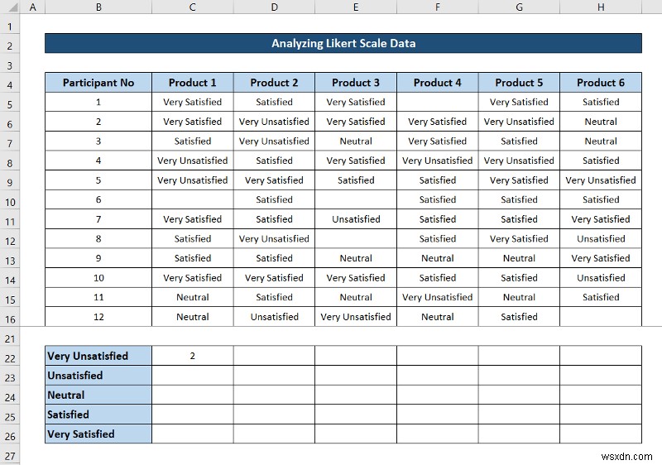
Task: Click empty Unsatisfied count cell under Product 1
Action: 193,375
